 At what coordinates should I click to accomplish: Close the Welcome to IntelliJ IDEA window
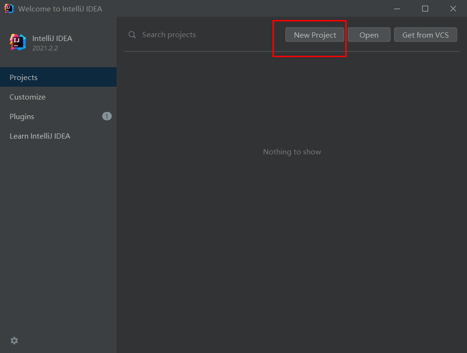(453, 9)
